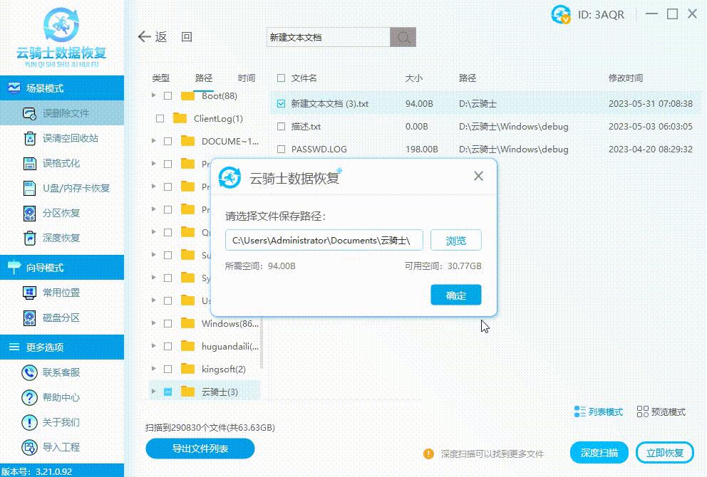Uncheck 新建文本文档 (3).txt file
This screenshot has height=477, width=707.
(x=280, y=103)
